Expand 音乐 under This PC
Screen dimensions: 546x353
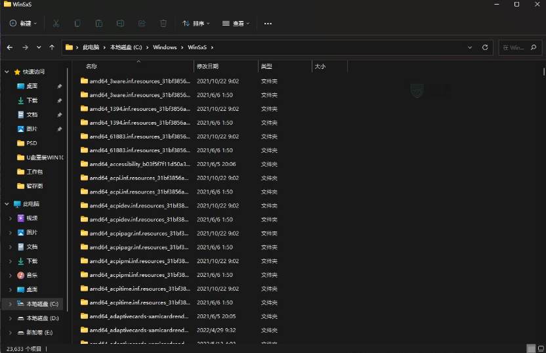(x=10, y=276)
